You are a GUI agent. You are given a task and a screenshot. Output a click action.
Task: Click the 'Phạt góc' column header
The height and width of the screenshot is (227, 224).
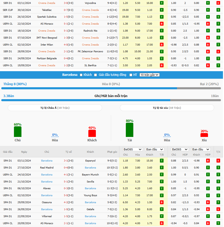coord(112,152)
